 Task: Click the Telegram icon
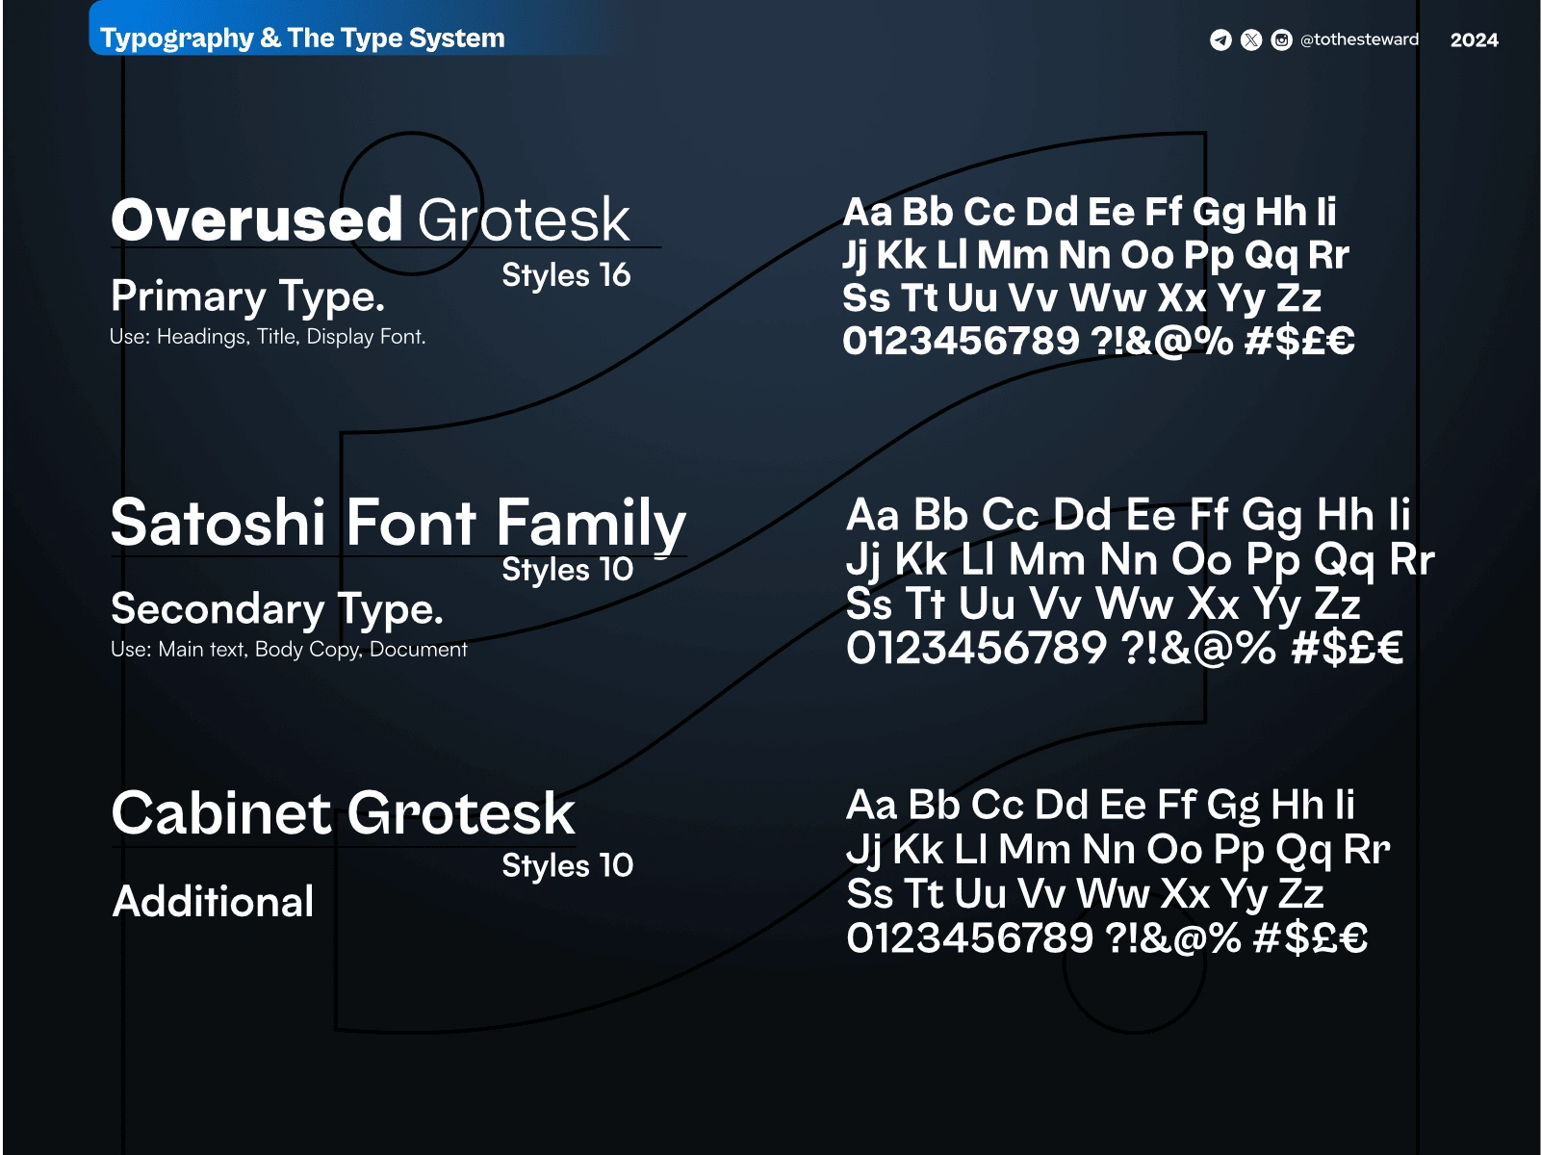1220,39
